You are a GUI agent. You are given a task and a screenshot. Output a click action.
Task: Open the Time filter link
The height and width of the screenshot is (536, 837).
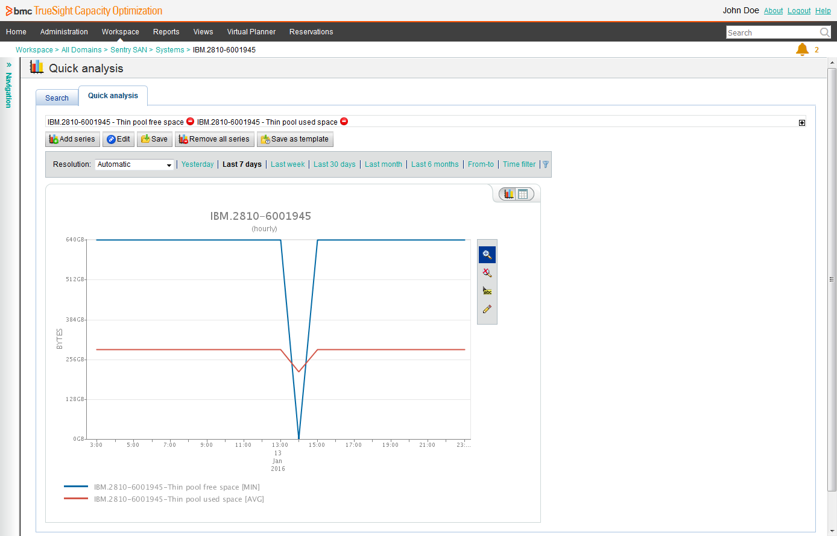[x=519, y=164]
